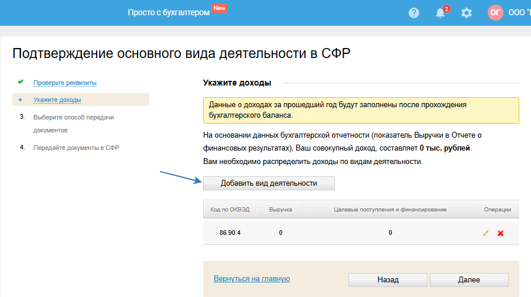The image size is (531, 297).
Task: Click the Назад button
Action: click(x=388, y=280)
